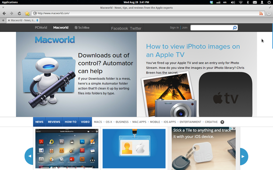Select the VIDEO tab

click(x=85, y=122)
